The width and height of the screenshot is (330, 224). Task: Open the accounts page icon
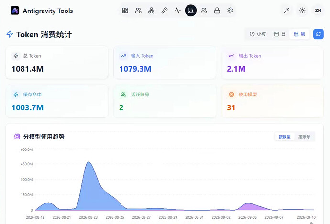click(138, 11)
